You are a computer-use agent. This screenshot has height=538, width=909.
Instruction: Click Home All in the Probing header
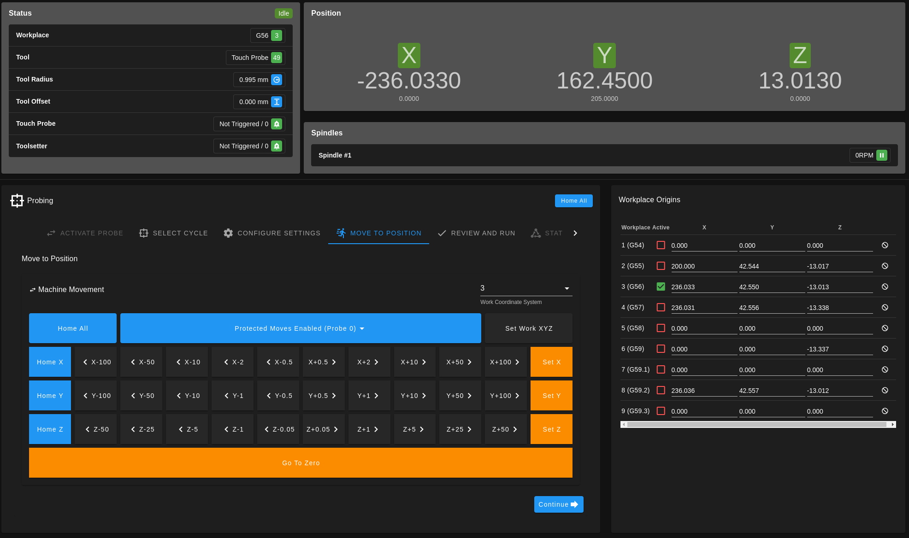coord(573,201)
